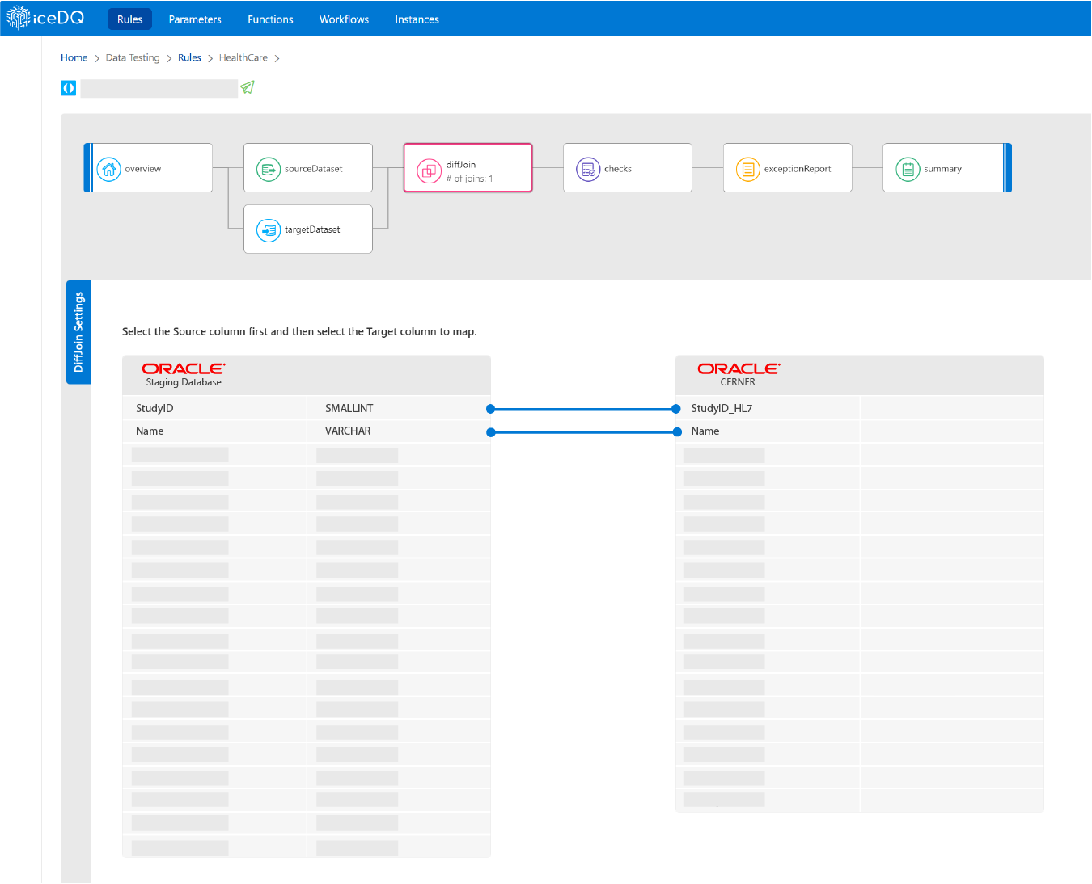Click the checks step icon
Screen dimensions: 1092x884
[588, 169]
